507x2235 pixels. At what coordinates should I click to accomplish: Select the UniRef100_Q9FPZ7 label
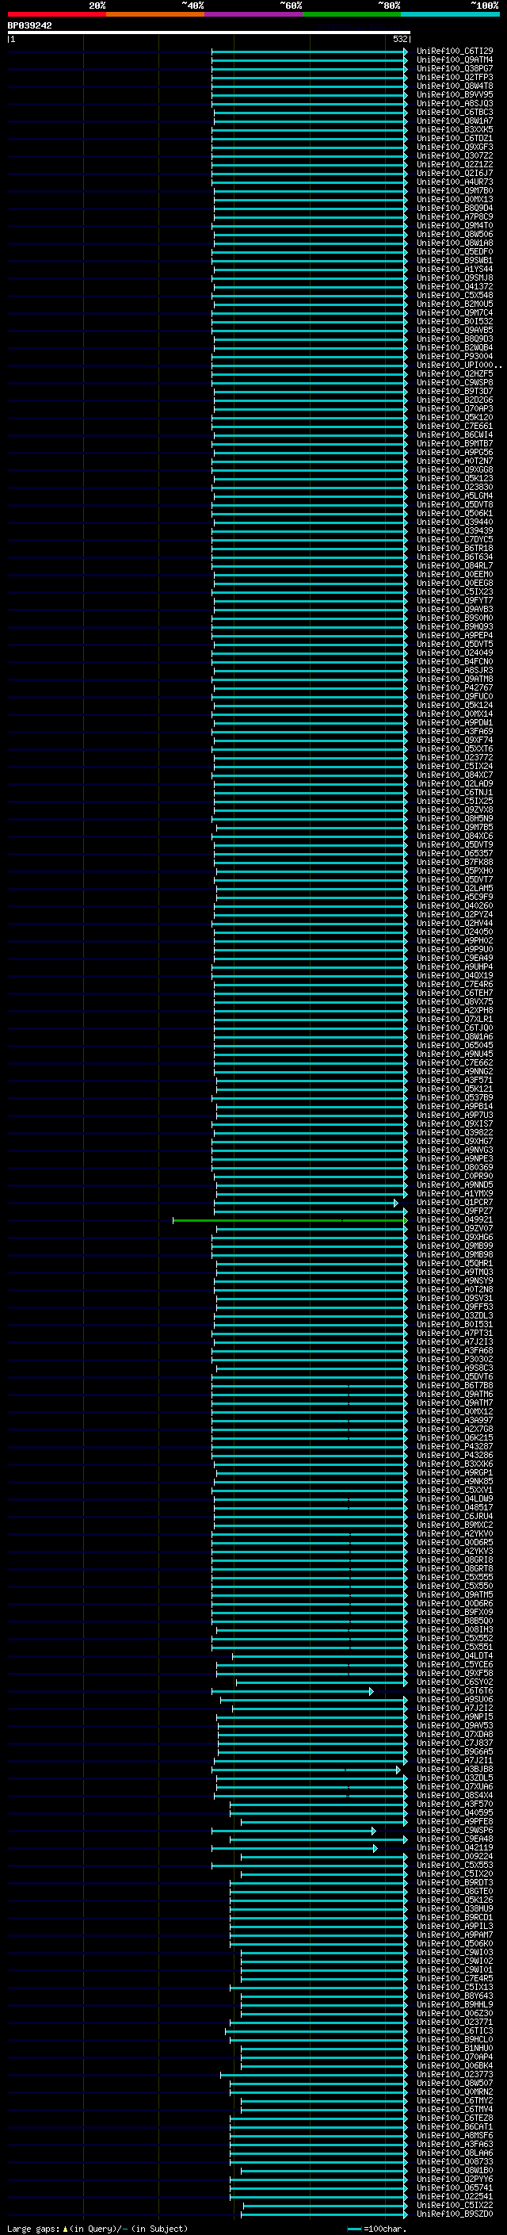point(454,1211)
